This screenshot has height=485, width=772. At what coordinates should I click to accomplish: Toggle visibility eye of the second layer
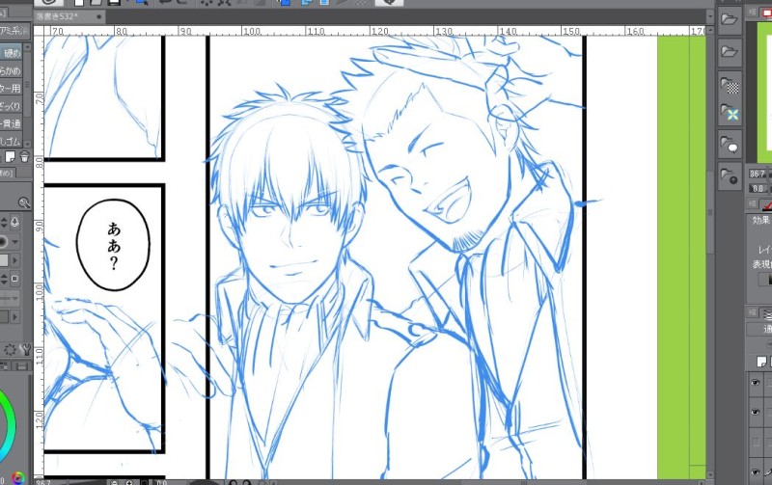tap(756, 412)
